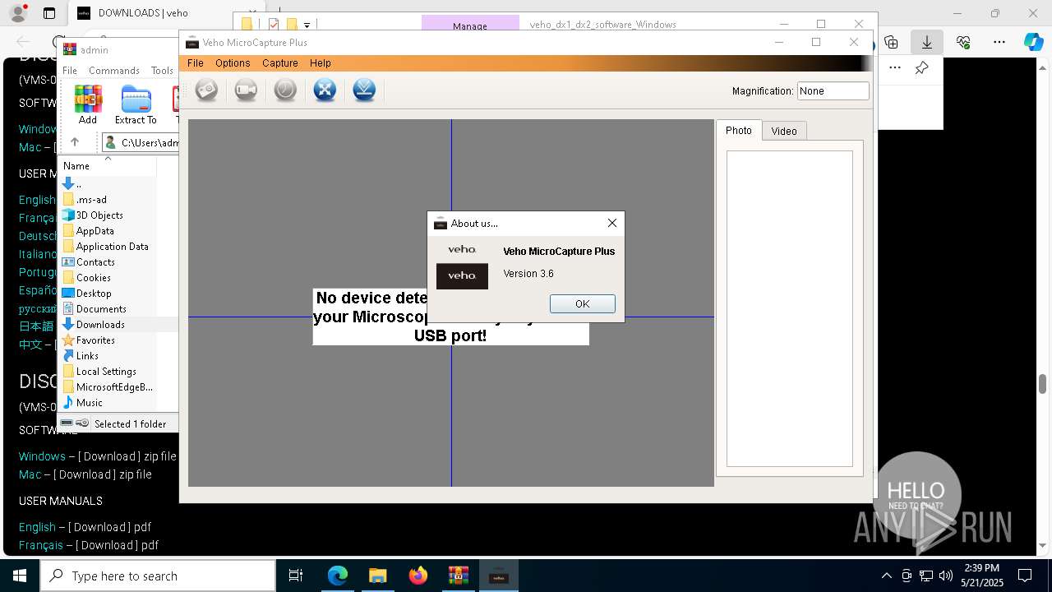Open the Capture menu
The width and height of the screenshot is (1052, 592).
tap(280, 63)
